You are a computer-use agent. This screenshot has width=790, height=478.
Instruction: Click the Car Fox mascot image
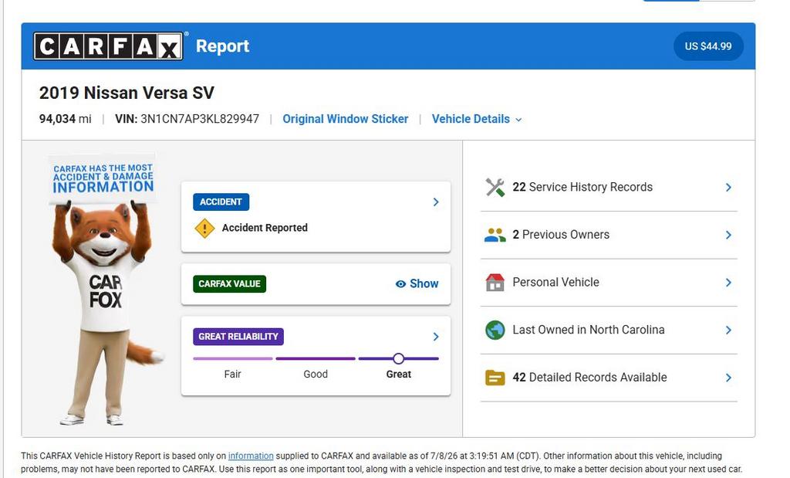(x=106, y=290)
